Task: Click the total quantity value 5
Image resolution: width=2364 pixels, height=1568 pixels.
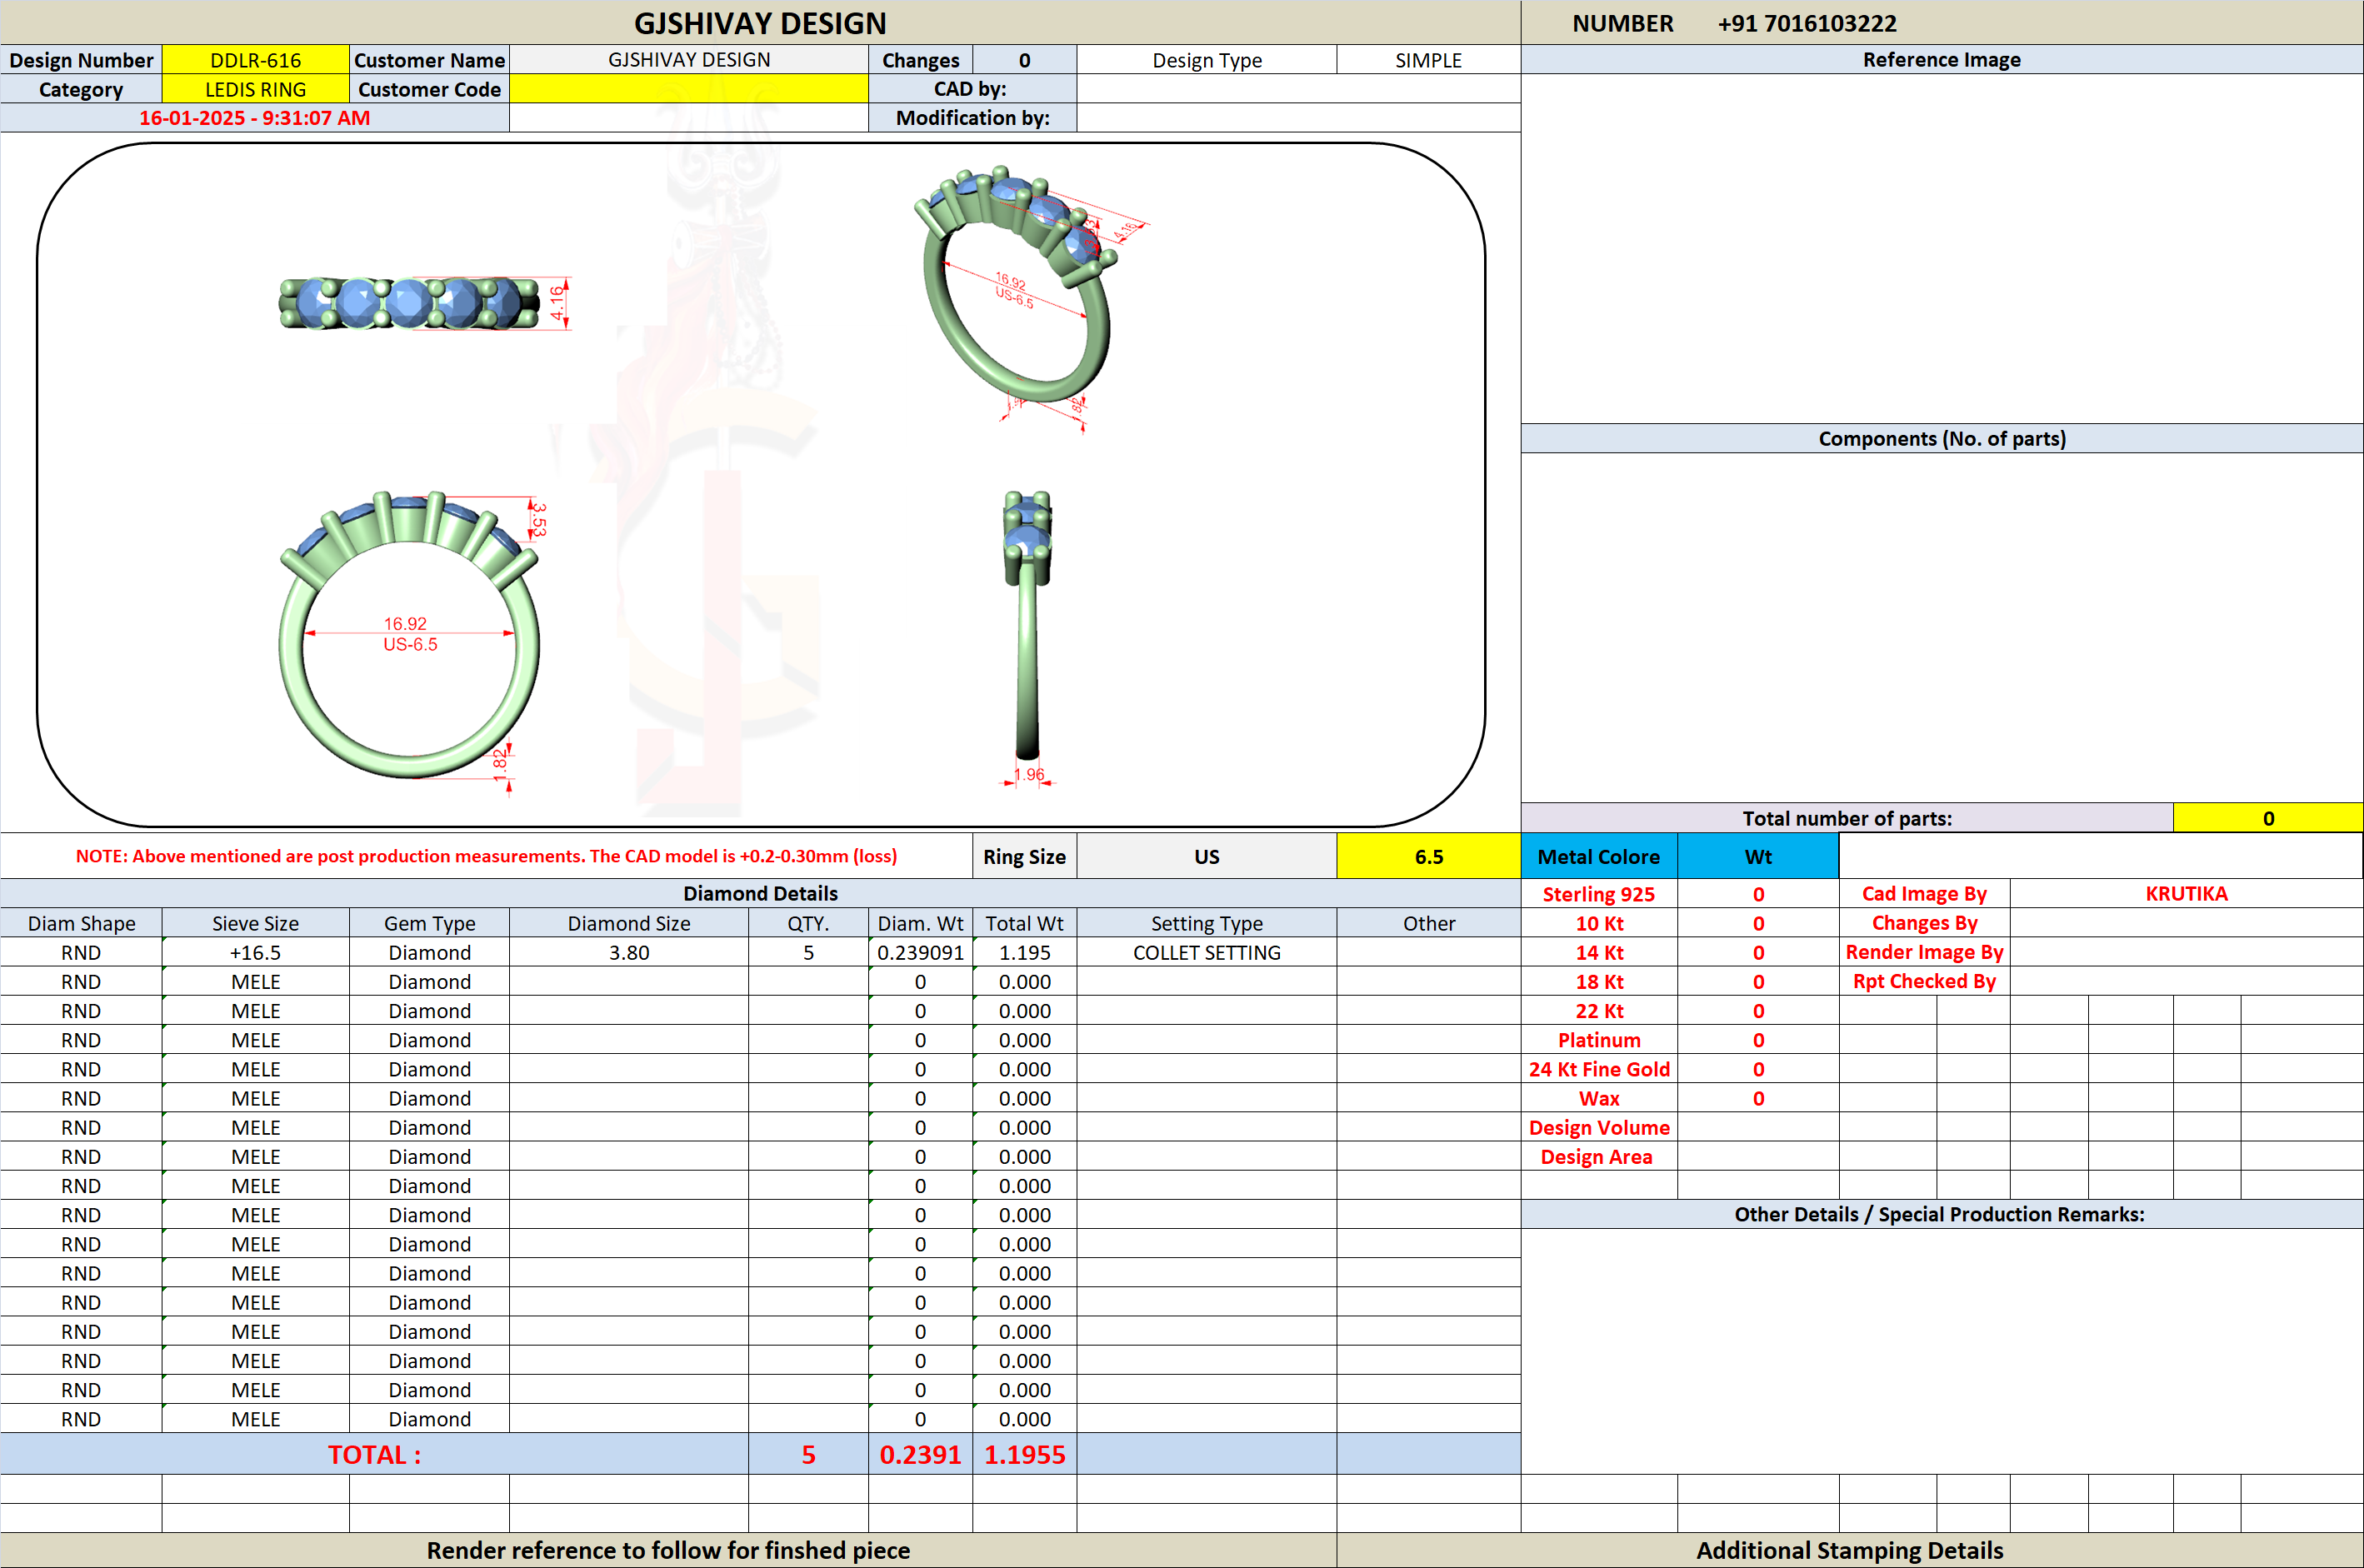Action: 808,1454
